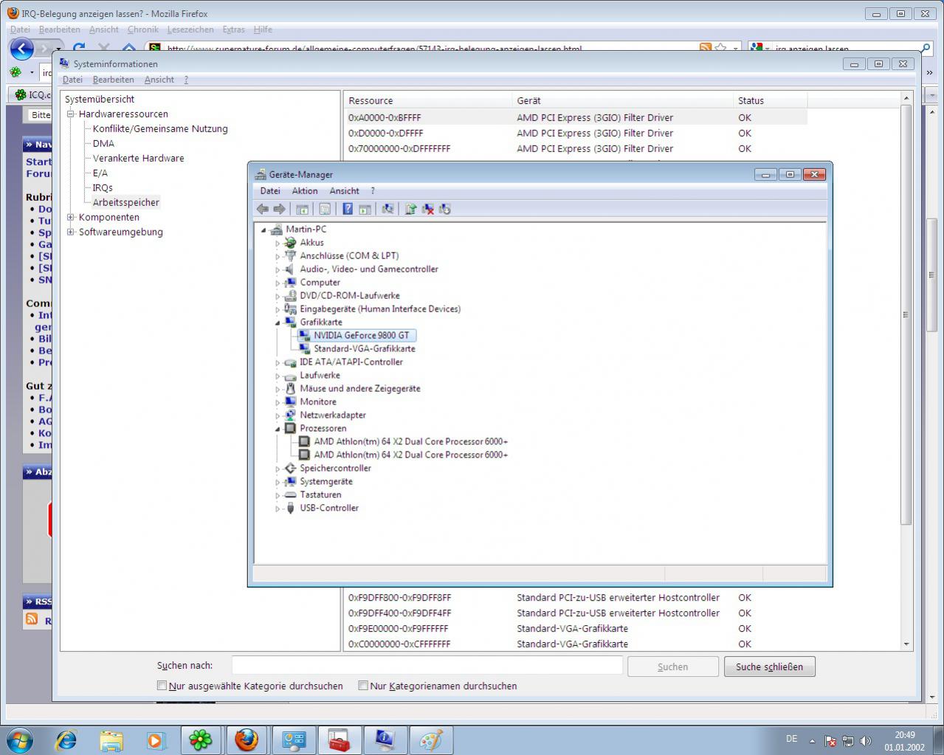The height and width of the screenshot is (755, 944).
Task: Click the USB-Controller icon in device tree
Action: [x=290, y=508]
